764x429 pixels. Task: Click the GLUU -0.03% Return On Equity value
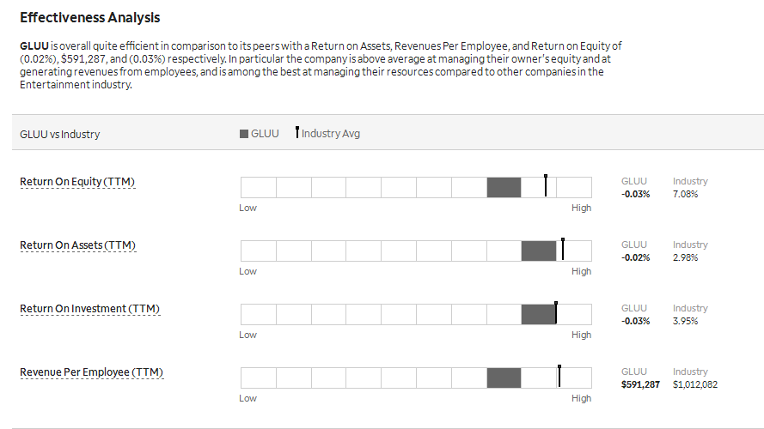[x=635, y=194]
